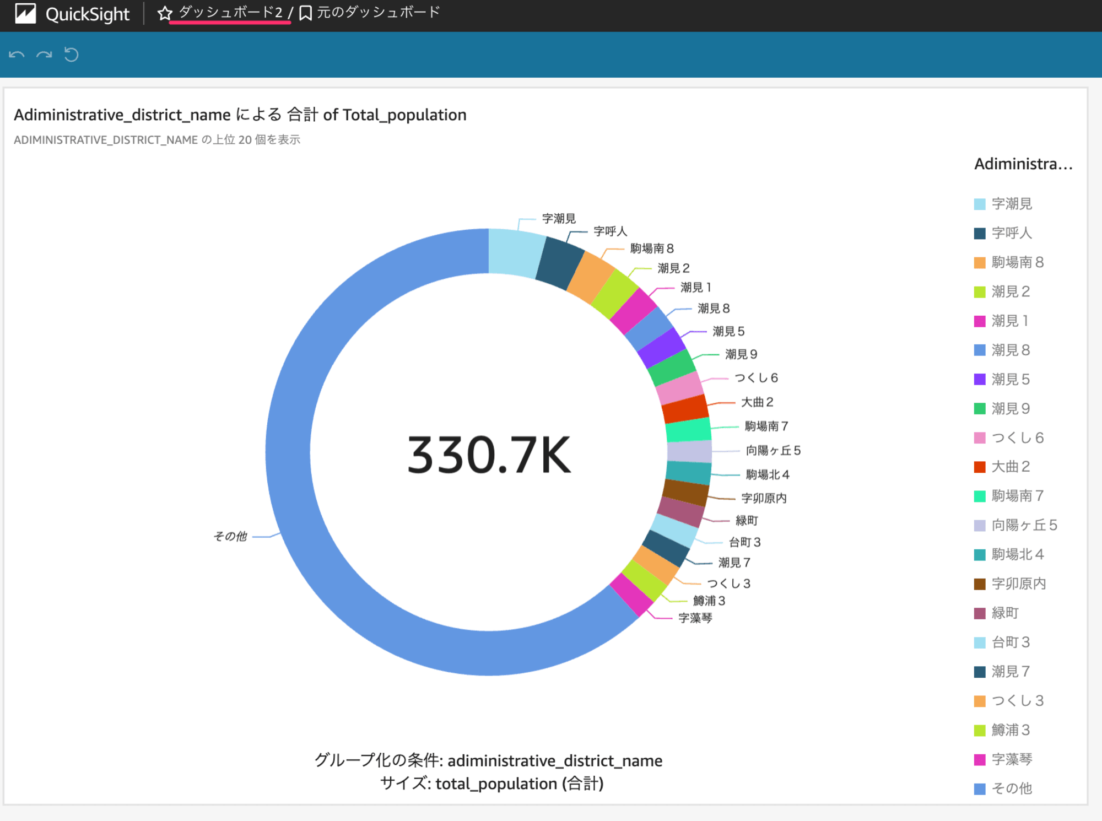The image size is (1102, 821).
Task: Click the その他 data label on chart
Action: tap(230, 537)
